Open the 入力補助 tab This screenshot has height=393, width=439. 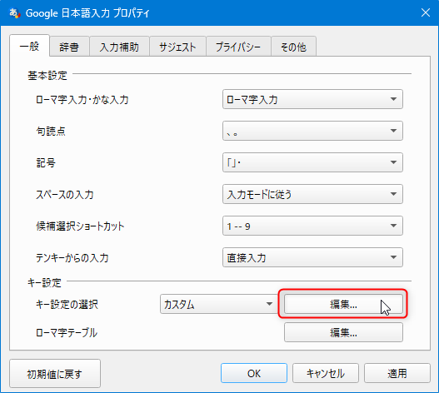[x=119, y=47]
